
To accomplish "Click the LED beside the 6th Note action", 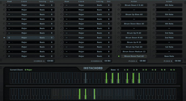I will pos(154,5).
